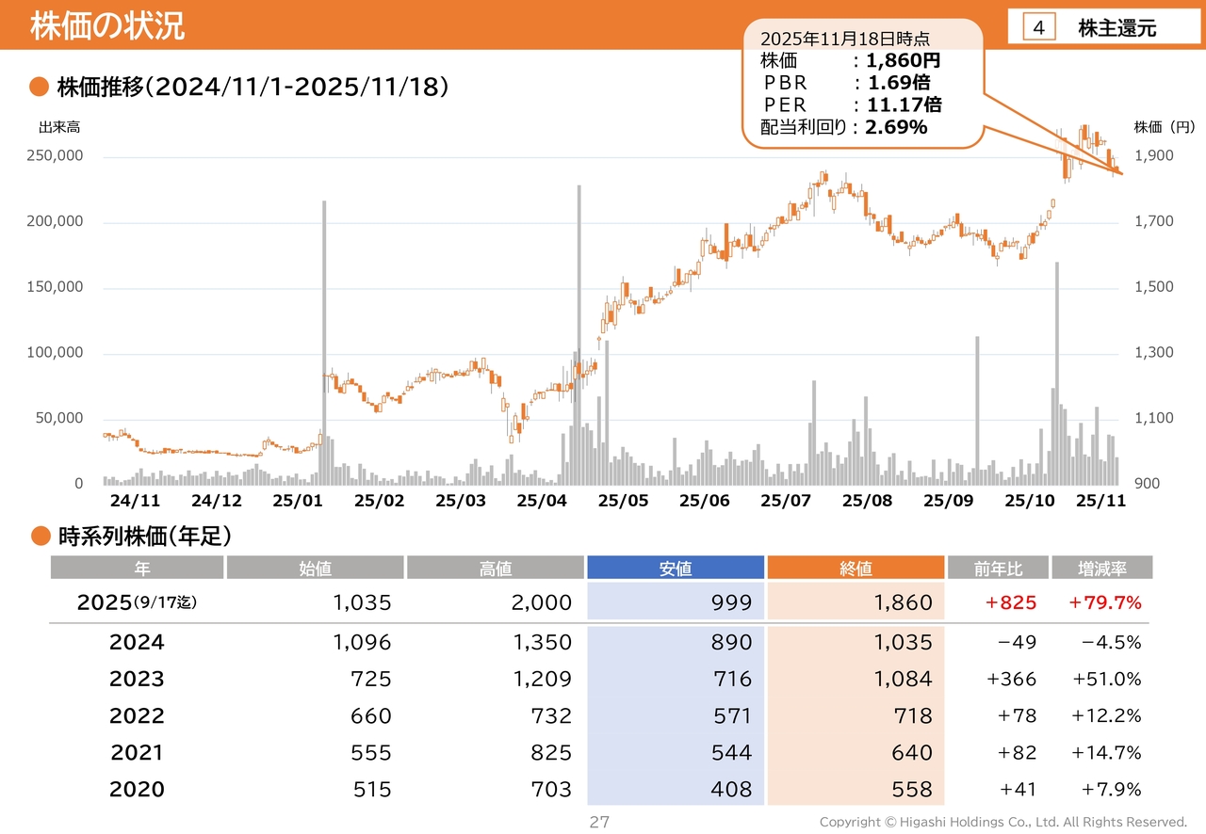Click the 株価の状況 slide title
The image size is (1206, 834).
click(x=106, y=26)
